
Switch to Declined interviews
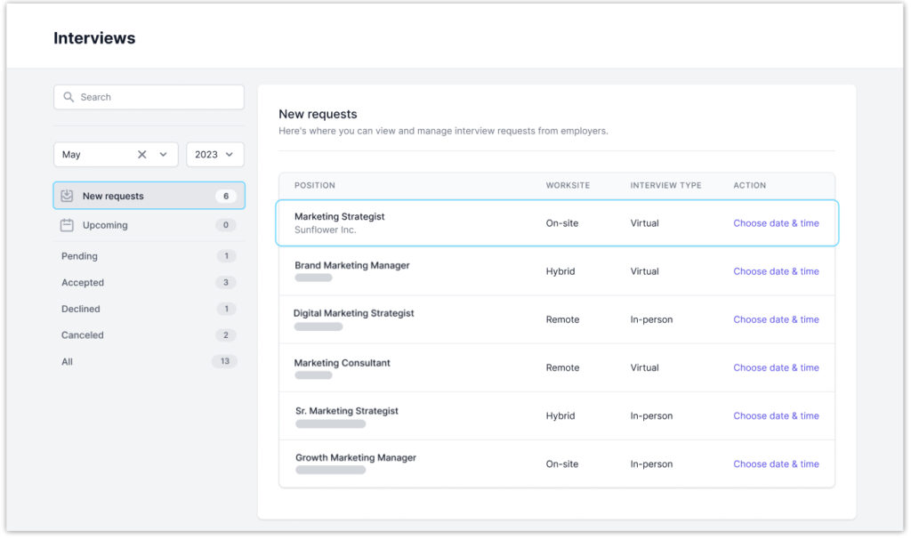(81, 309)
